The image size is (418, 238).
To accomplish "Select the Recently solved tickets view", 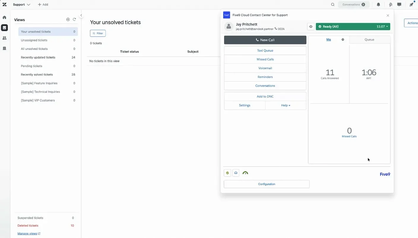I will click(x=48, y=74).
